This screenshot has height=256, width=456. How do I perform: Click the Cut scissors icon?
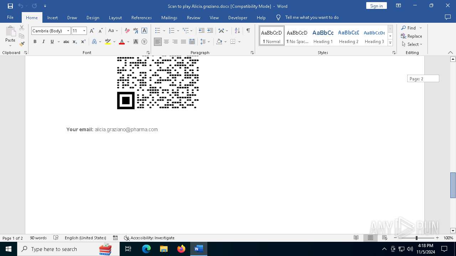coord(22,28)
